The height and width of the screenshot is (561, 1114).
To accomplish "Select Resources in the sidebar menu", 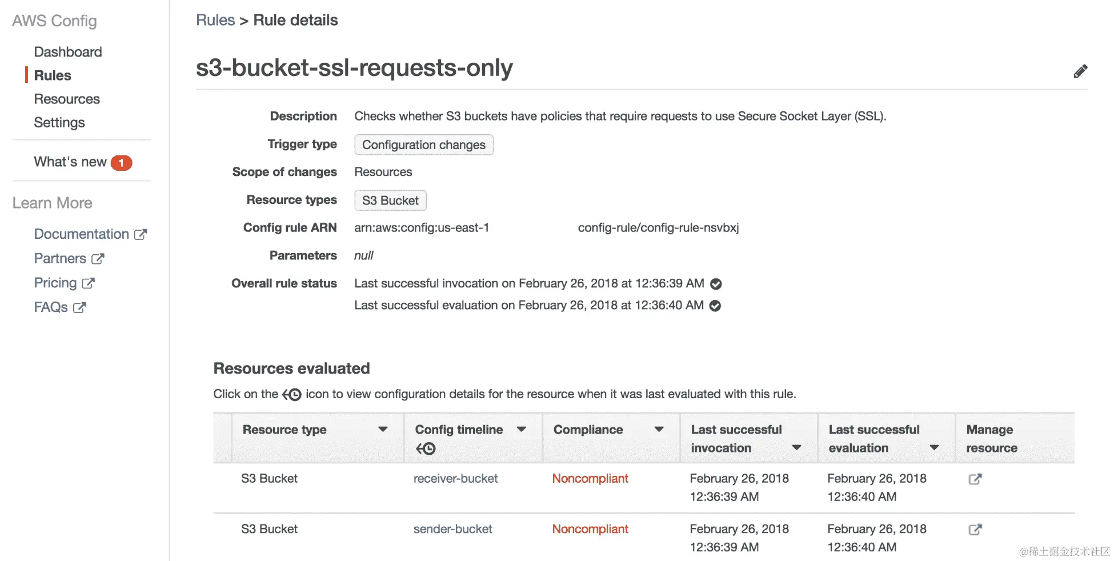I will pos(67,99).
